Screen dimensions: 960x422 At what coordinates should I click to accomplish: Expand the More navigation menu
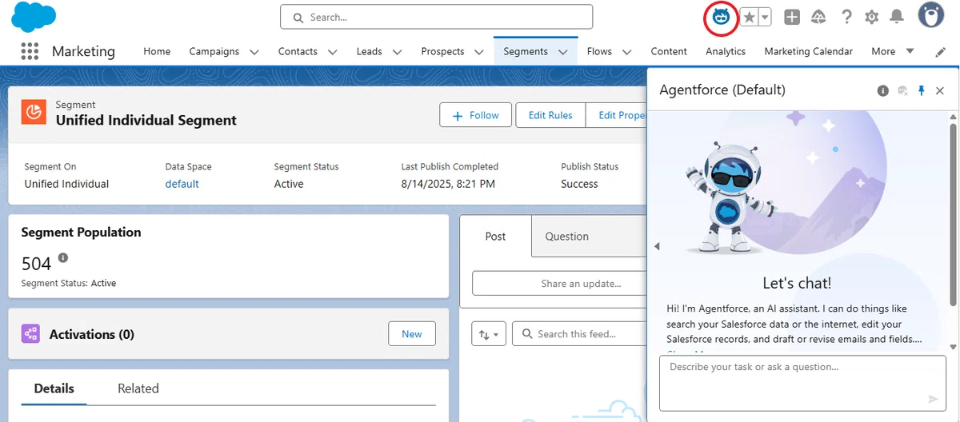point(892,51)
